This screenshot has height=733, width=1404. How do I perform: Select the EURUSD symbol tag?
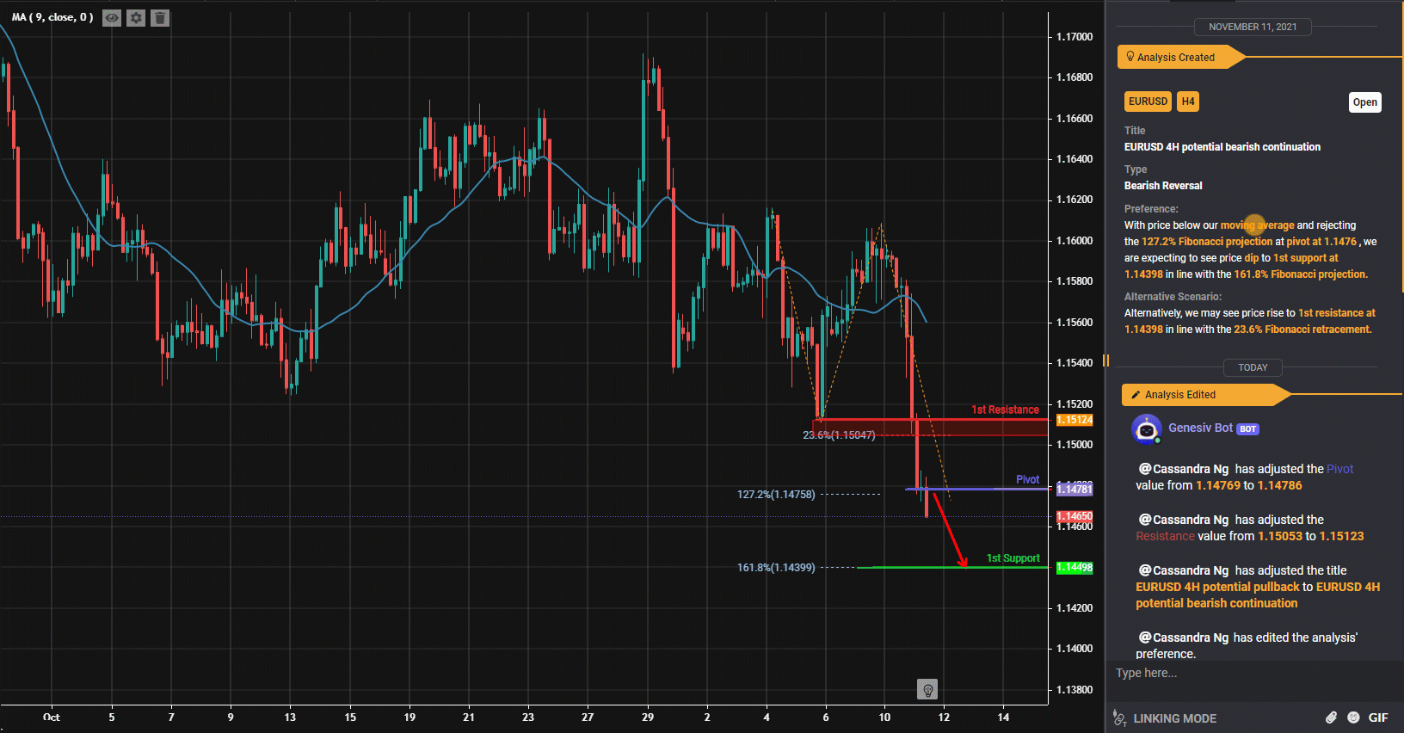coord(1148,102)
